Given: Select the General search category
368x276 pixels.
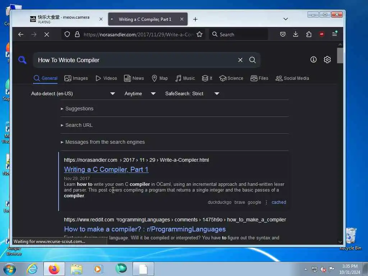Looking at the screenshot, I should pyautogui.click(x=46, y=78).
